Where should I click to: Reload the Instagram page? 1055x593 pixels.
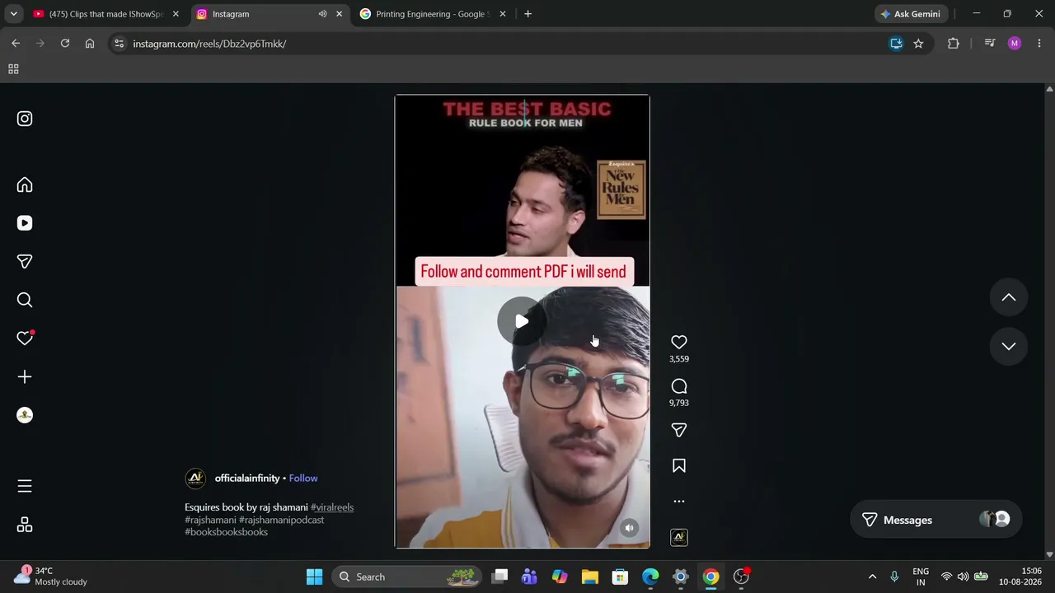65,44
